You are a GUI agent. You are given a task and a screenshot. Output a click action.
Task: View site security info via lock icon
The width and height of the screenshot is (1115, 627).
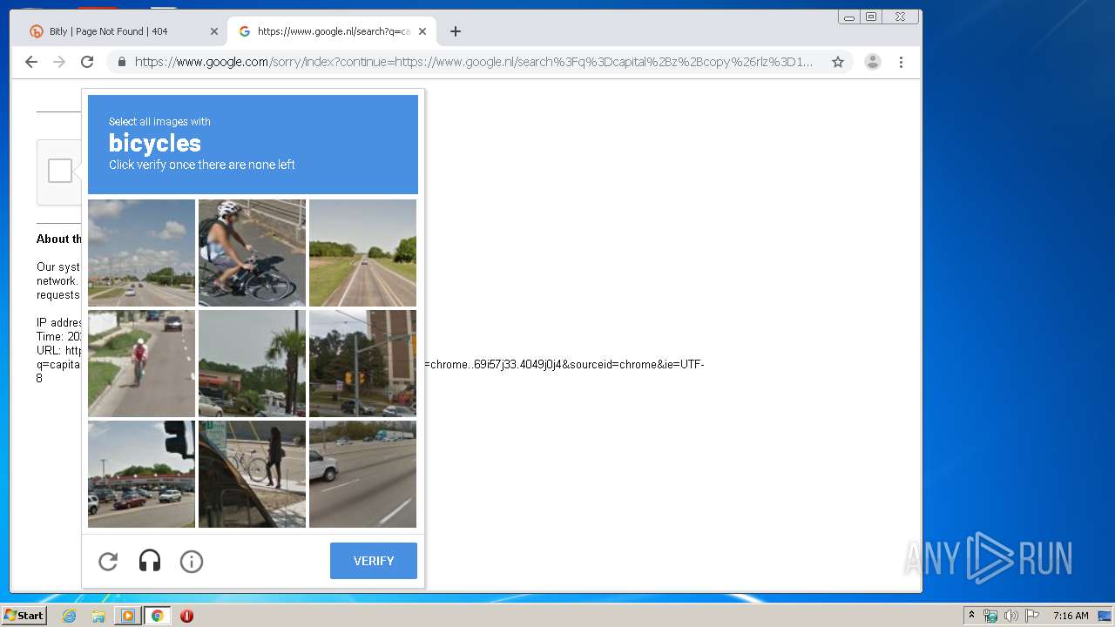tap(122, 62)
